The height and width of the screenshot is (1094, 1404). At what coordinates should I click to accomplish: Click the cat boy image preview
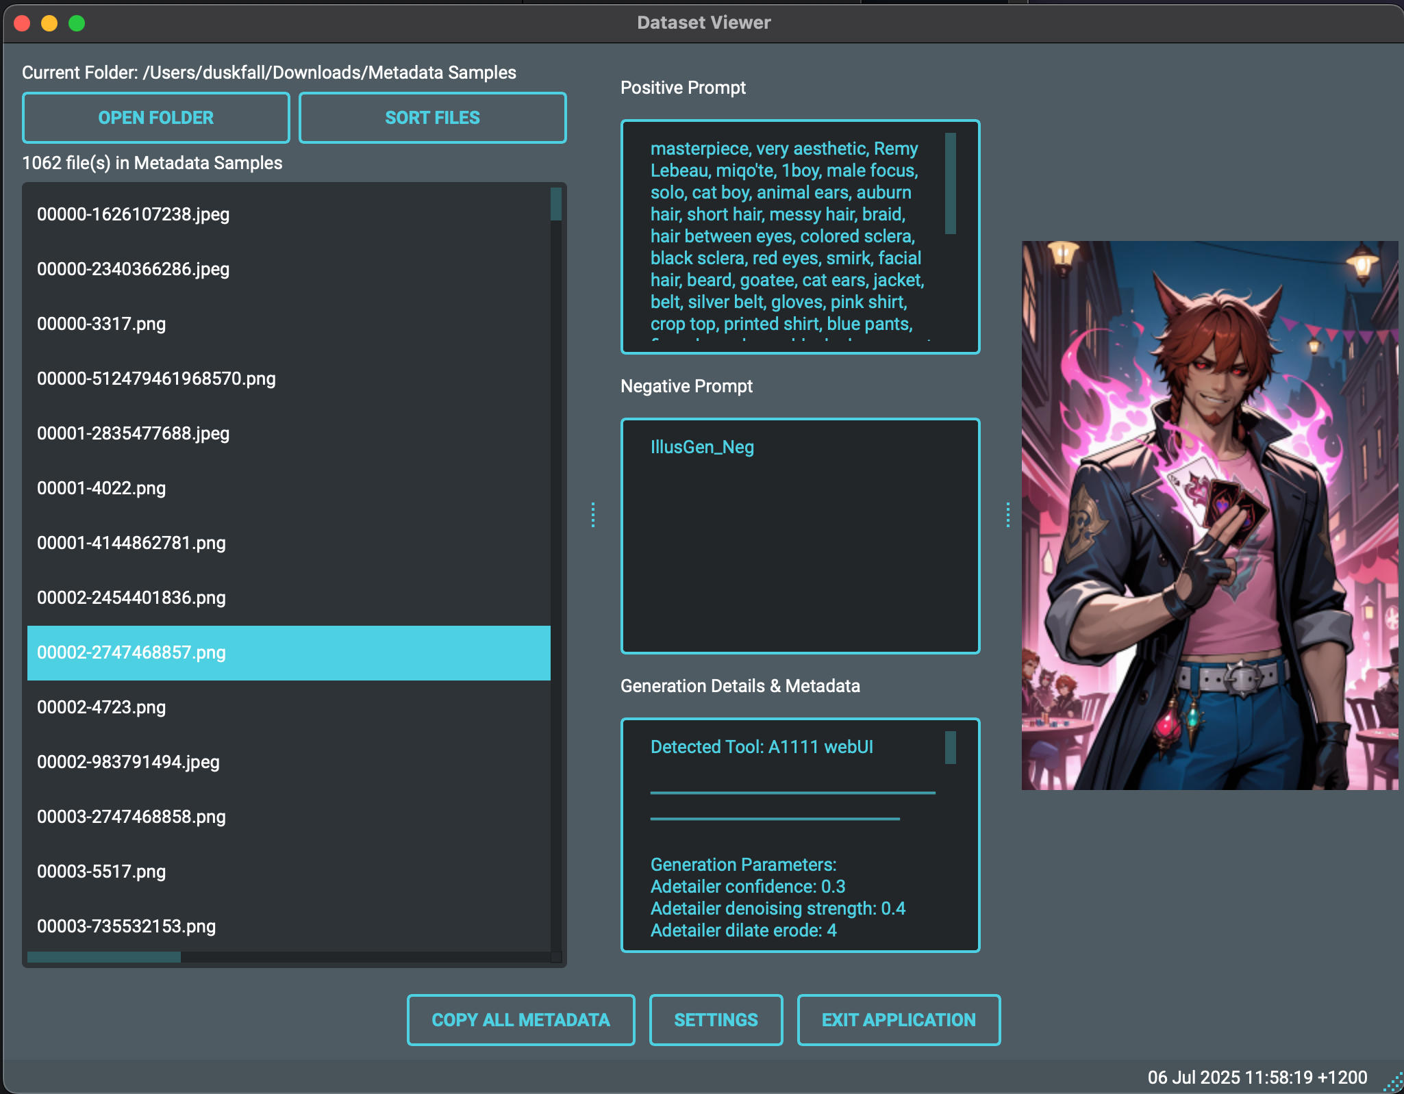(1209, 515)
